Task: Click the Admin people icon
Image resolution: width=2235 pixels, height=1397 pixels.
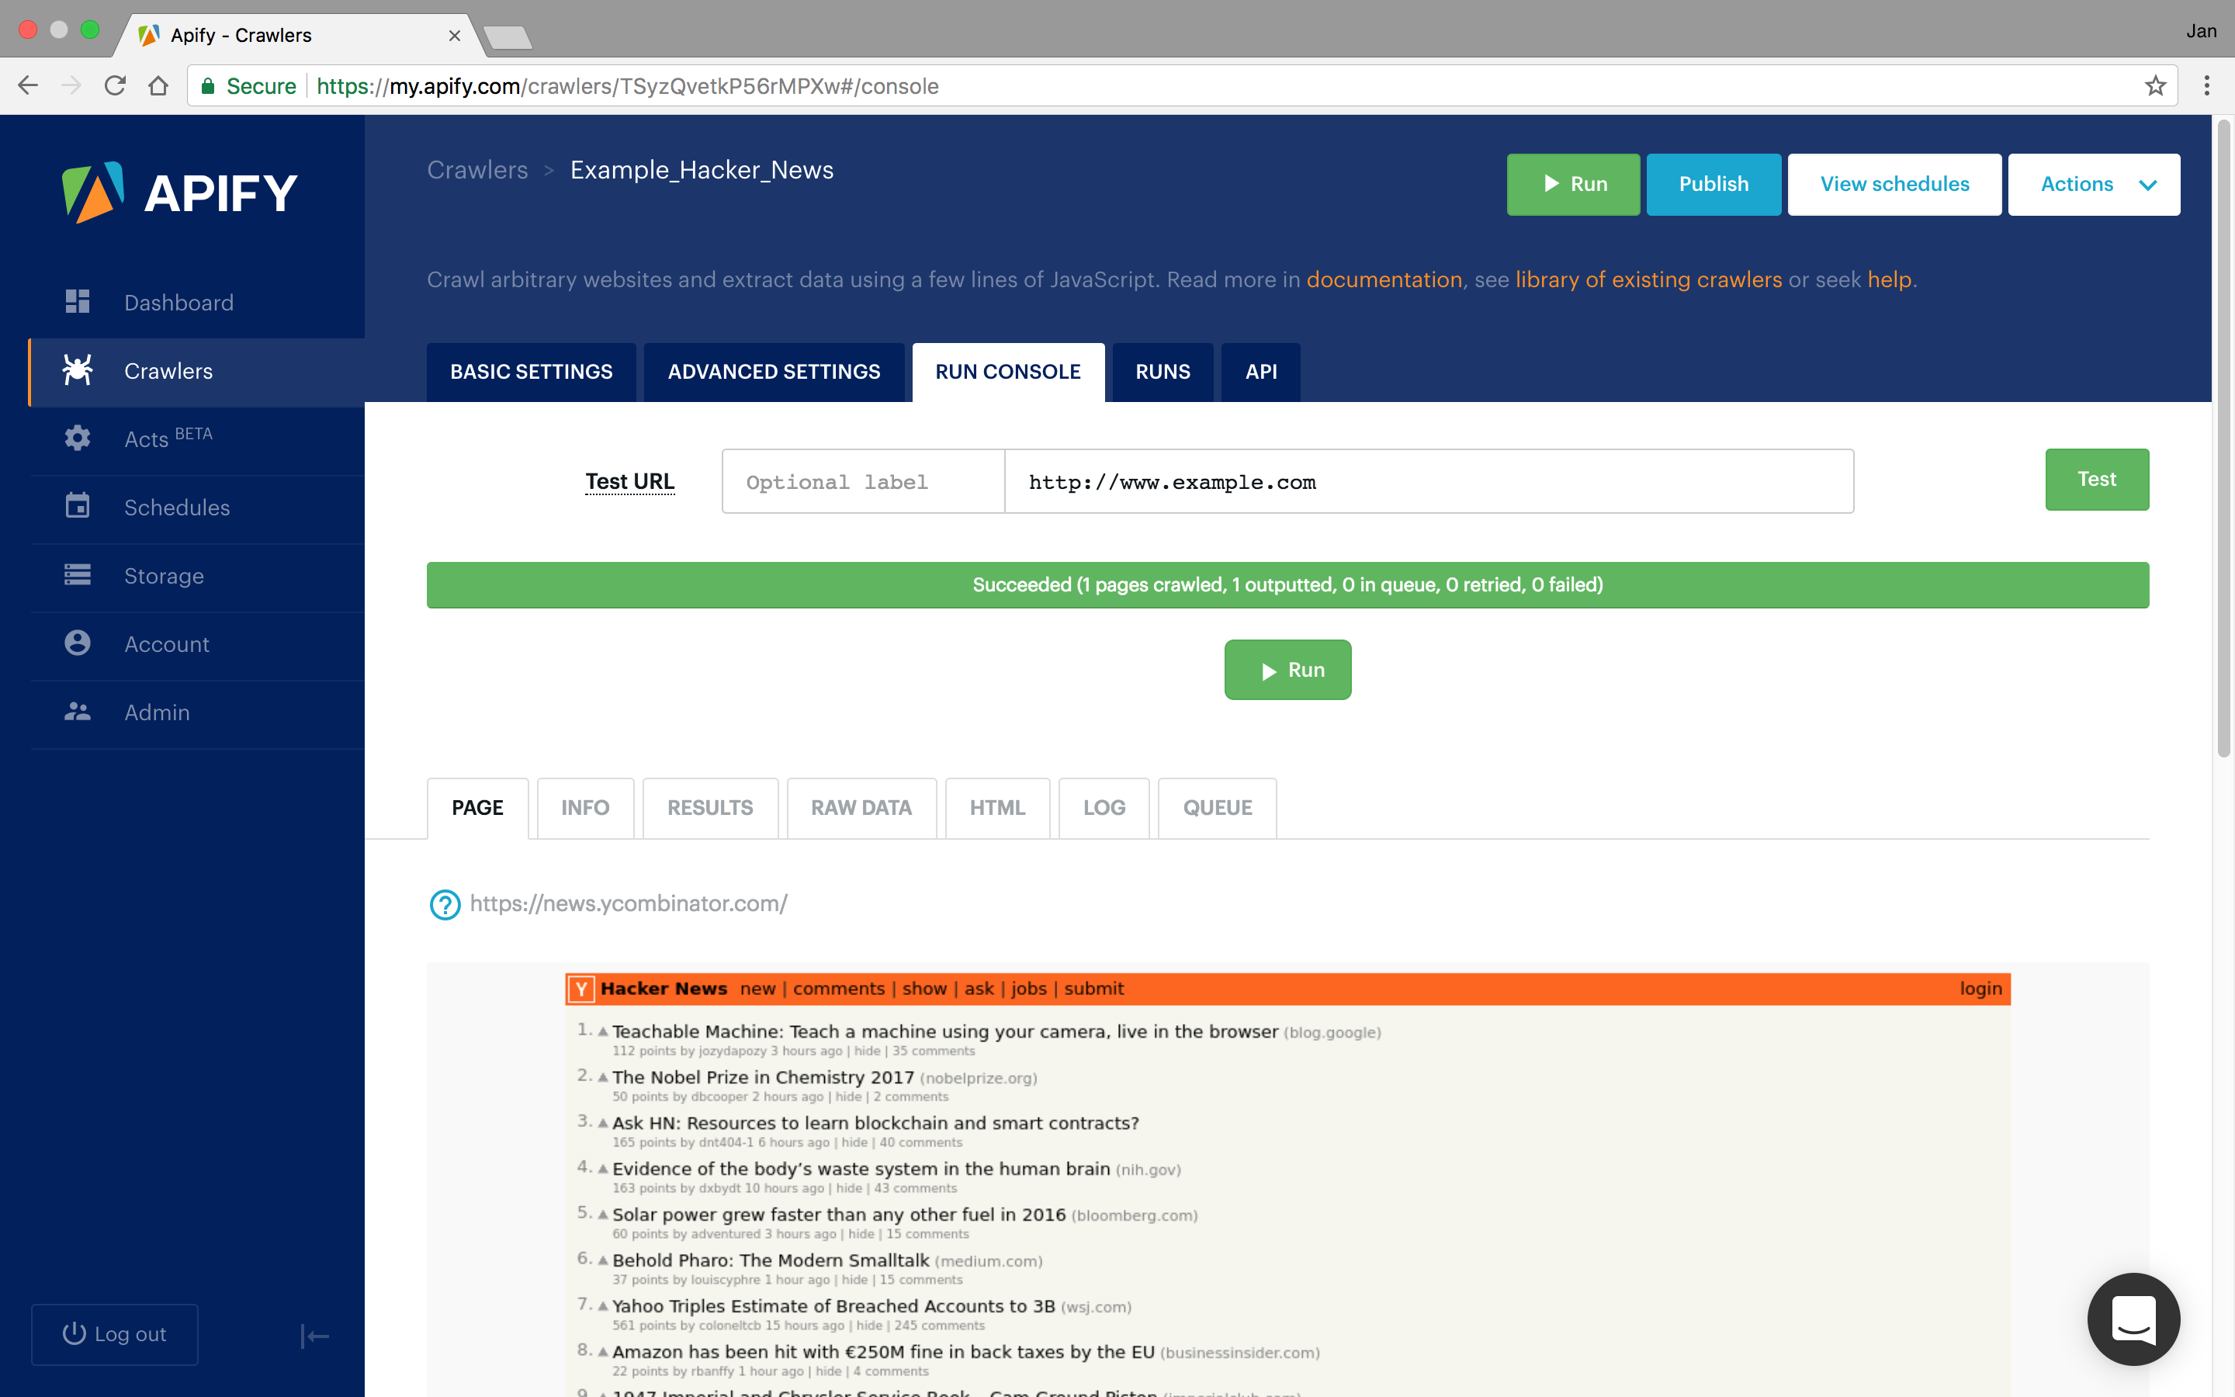Action: (x=78, y=712)
